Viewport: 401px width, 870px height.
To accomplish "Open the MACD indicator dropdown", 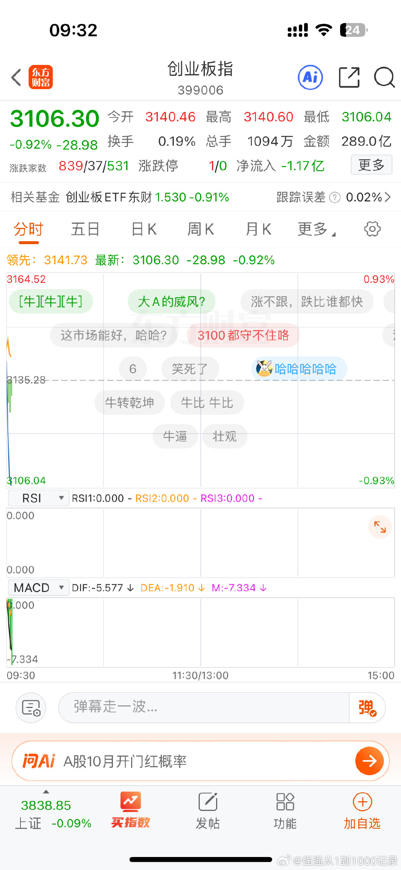I will (38, 588).
